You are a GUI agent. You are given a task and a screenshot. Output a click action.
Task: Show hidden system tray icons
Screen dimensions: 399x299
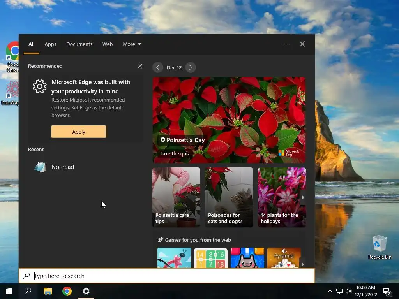tap(330, 291)
